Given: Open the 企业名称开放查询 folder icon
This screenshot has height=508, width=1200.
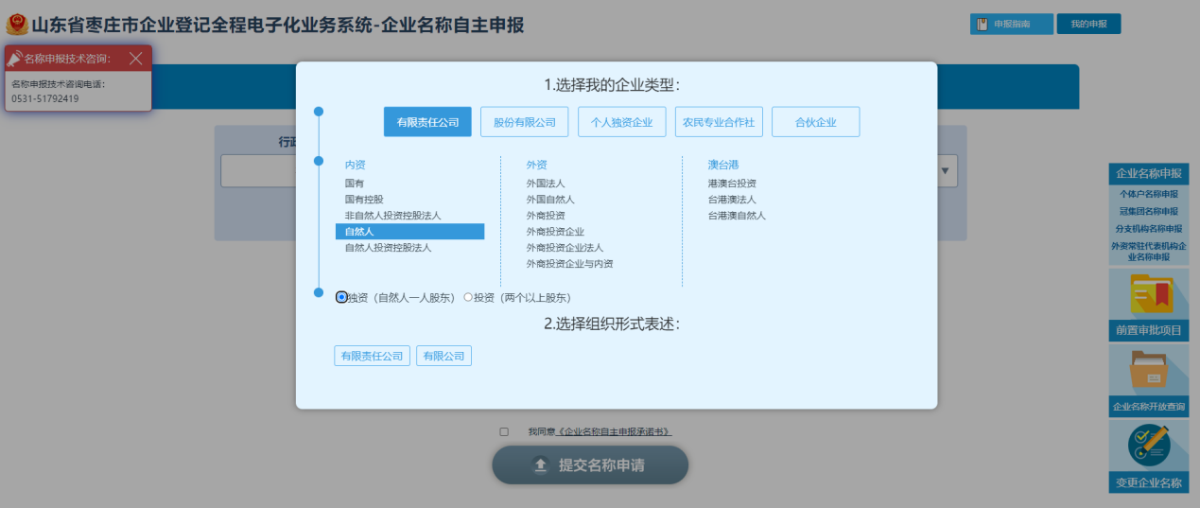Looking at the screenshot, I should 1149,369.
